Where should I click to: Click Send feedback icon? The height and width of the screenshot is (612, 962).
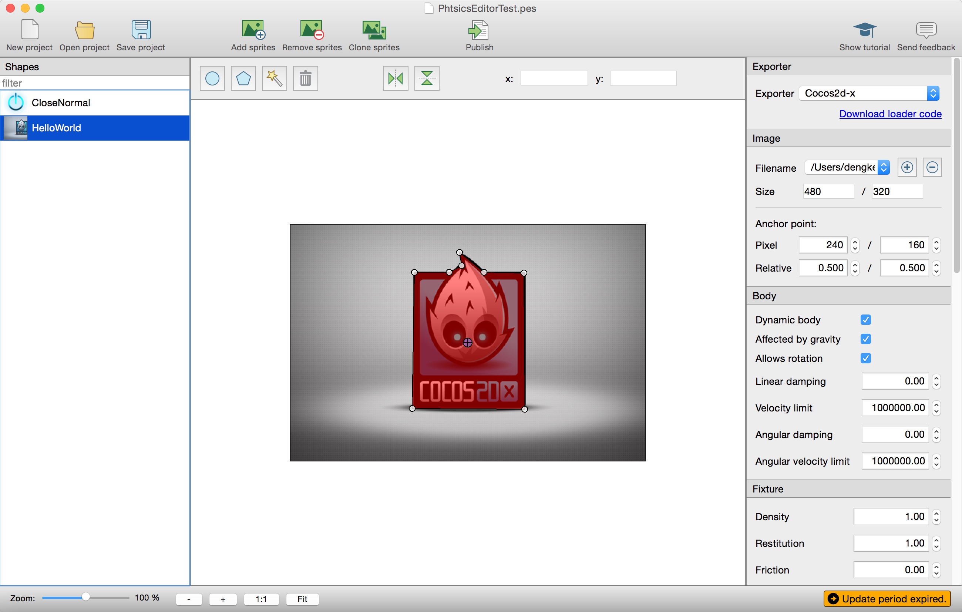point(926,30)
